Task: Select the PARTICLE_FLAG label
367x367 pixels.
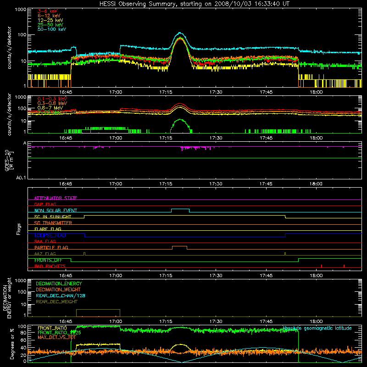Action: [51, 247]
